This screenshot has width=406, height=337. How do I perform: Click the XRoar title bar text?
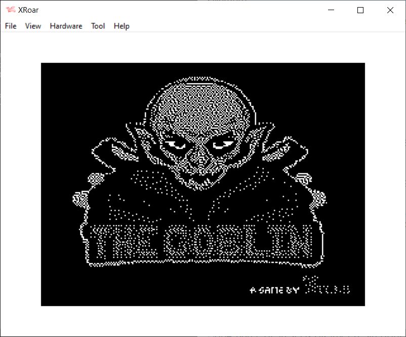[29, 10]
